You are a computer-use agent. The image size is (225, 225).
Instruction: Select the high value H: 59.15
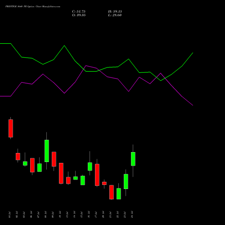[x=115, y=12]
